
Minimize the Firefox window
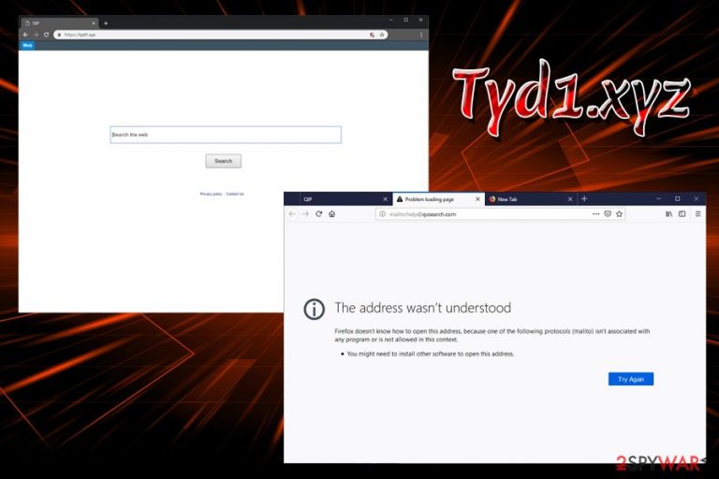(x=658, y=198)
